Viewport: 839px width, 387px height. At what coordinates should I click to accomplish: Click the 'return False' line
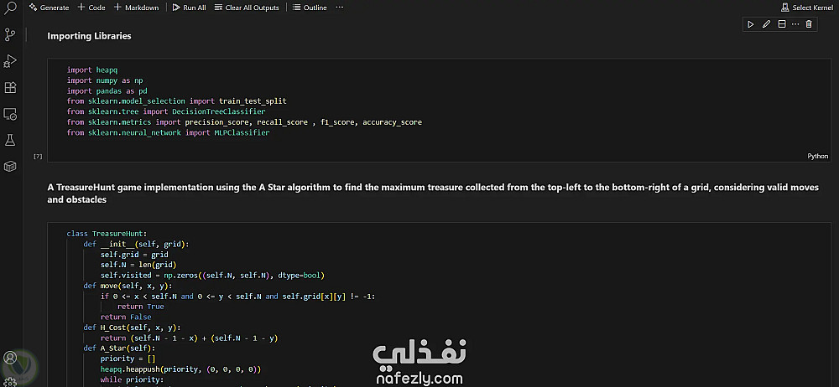click(x=126, y=317)
